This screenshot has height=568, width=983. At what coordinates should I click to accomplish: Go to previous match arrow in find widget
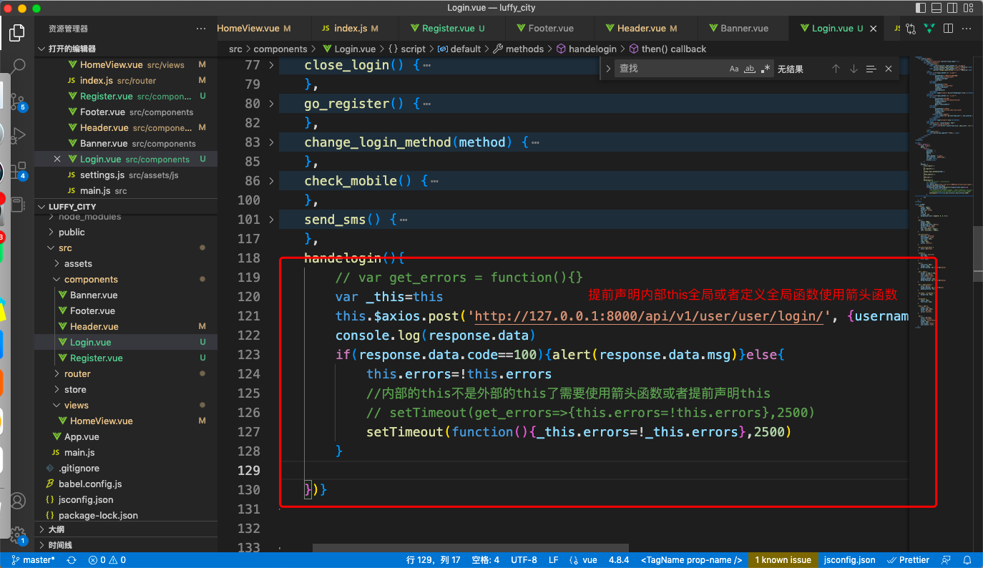click(x=836, y=69)
